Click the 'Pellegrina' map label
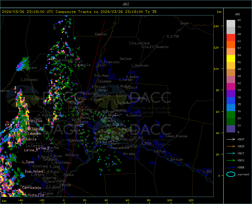Screen dimensions: 252x204 click(x=35, y=129)
